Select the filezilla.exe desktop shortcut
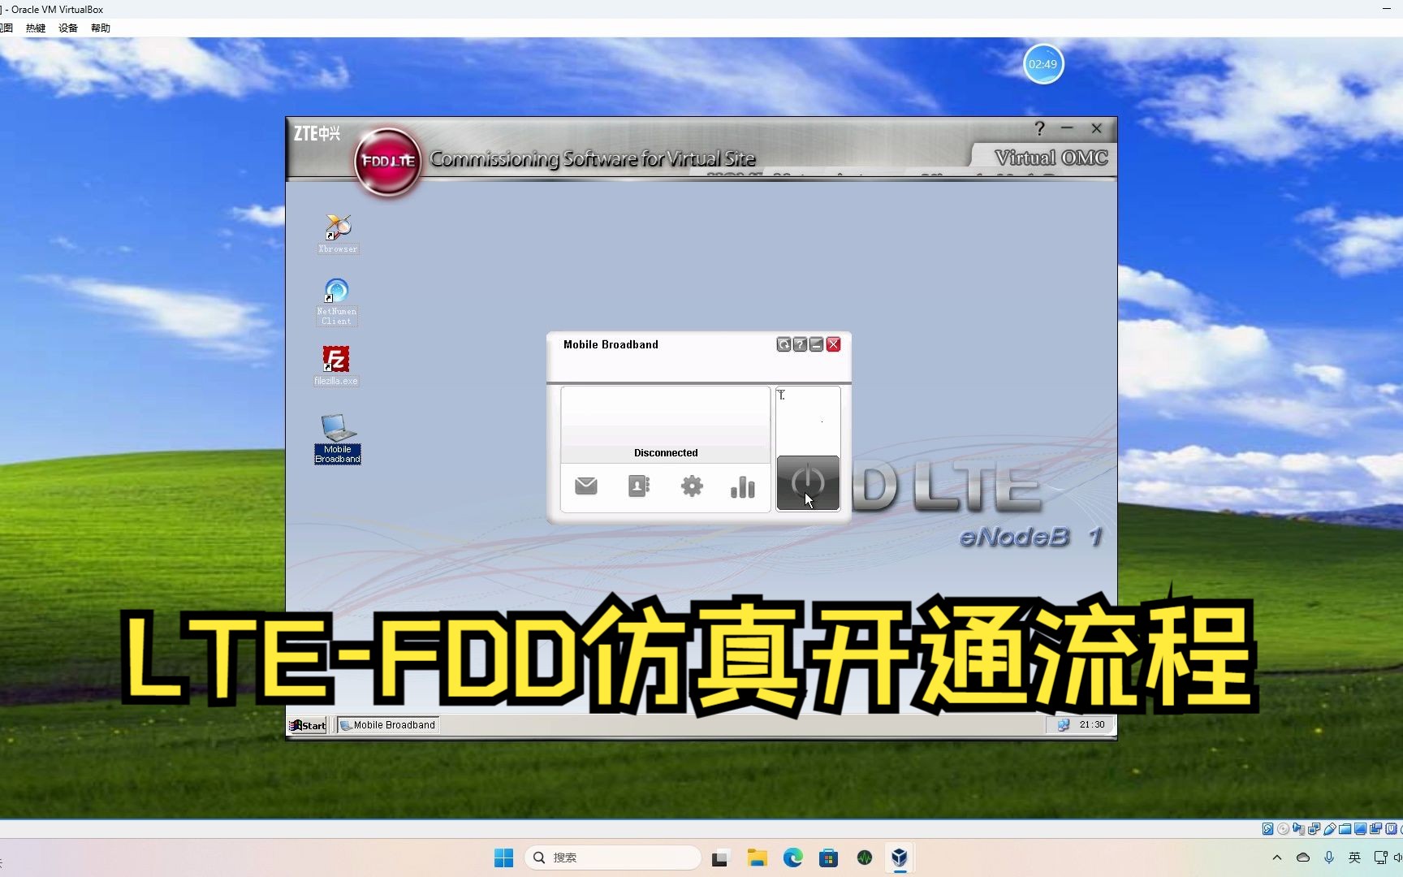1403x877 pixels. 336,365
